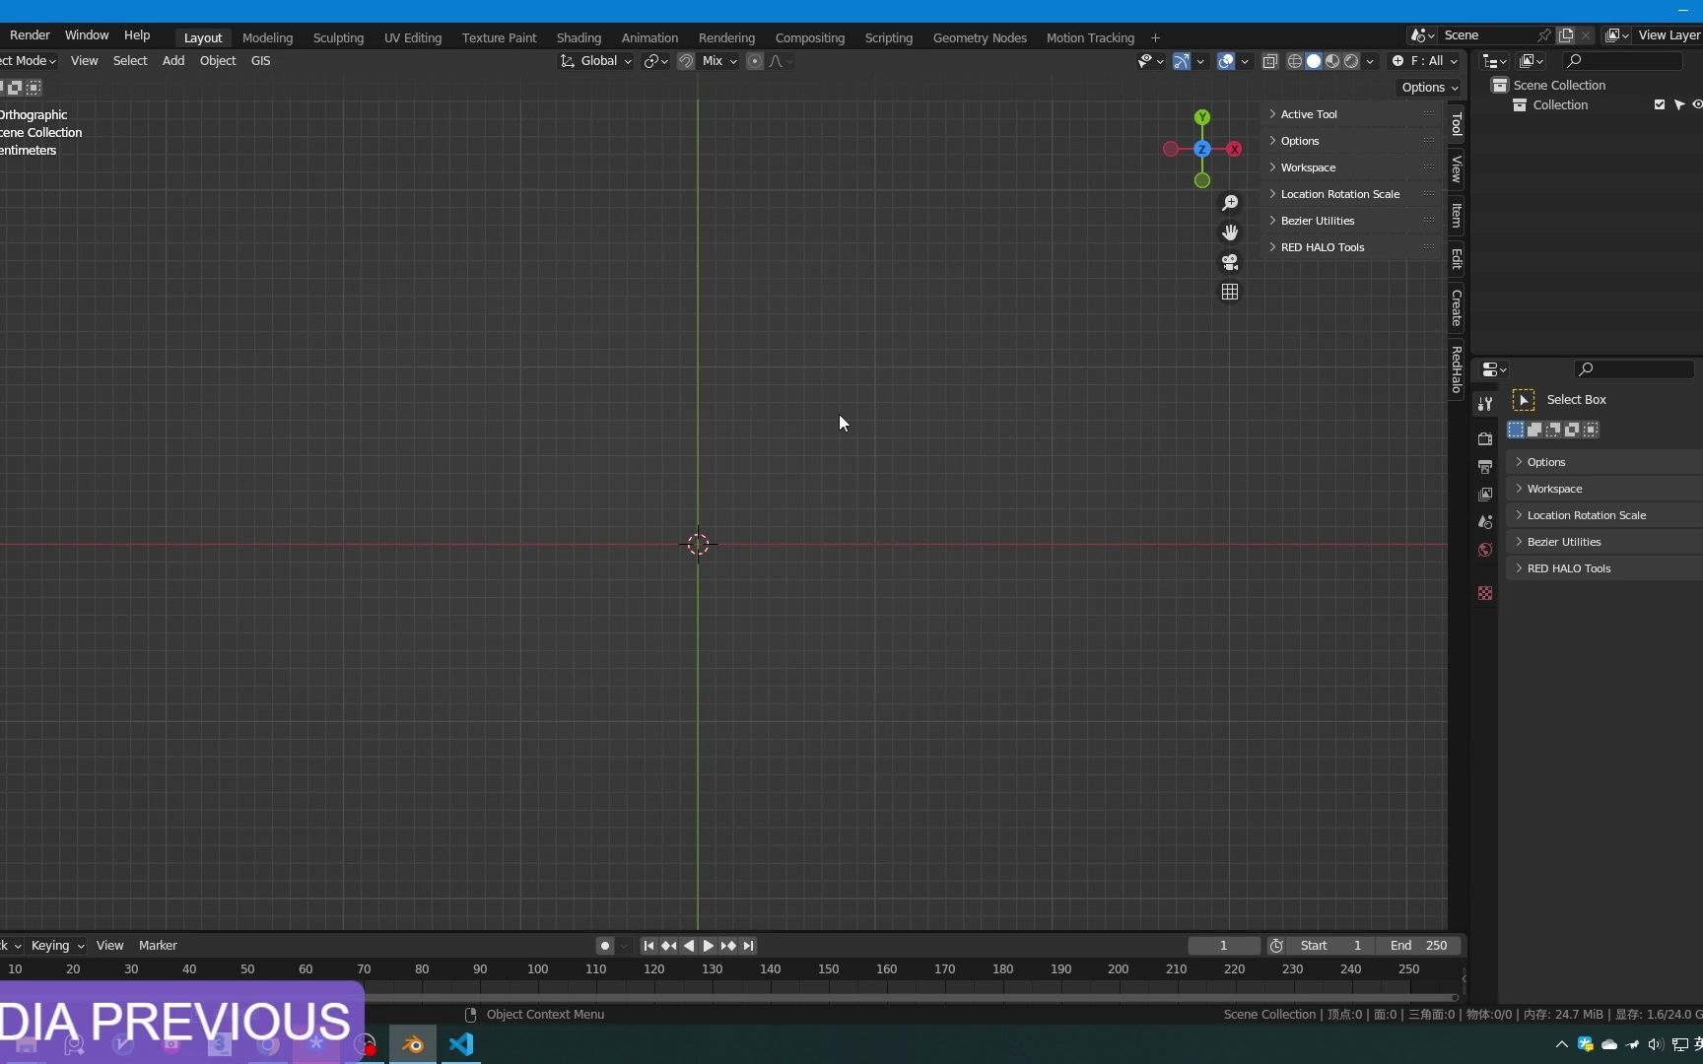This screenshot has width=1703, height=1064.
Task: Open Render properties in the properties editor
Action: (1485, 438)
